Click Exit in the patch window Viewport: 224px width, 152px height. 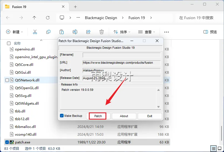pos(150,116)
